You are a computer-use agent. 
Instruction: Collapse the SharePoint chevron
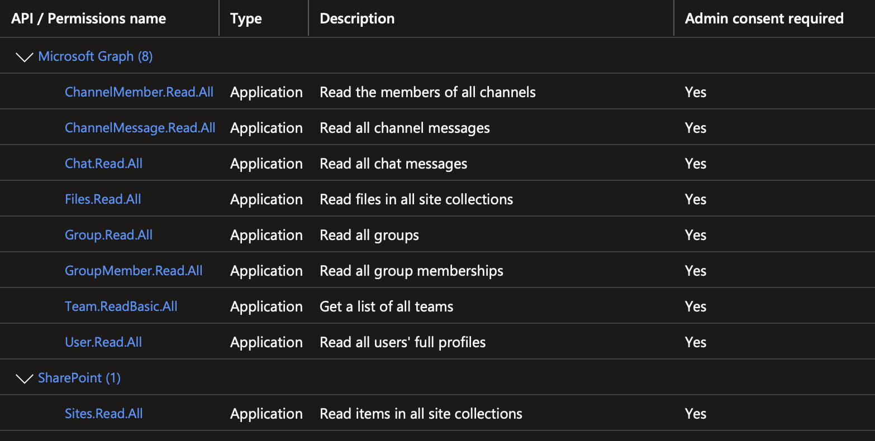pyautogui.click(x=25, y=378)
